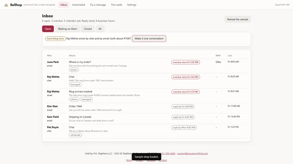Click assignee Ollie in With column
Image resolution: width=293 pixels, height=164 pixels.
[x=218, y=62]
